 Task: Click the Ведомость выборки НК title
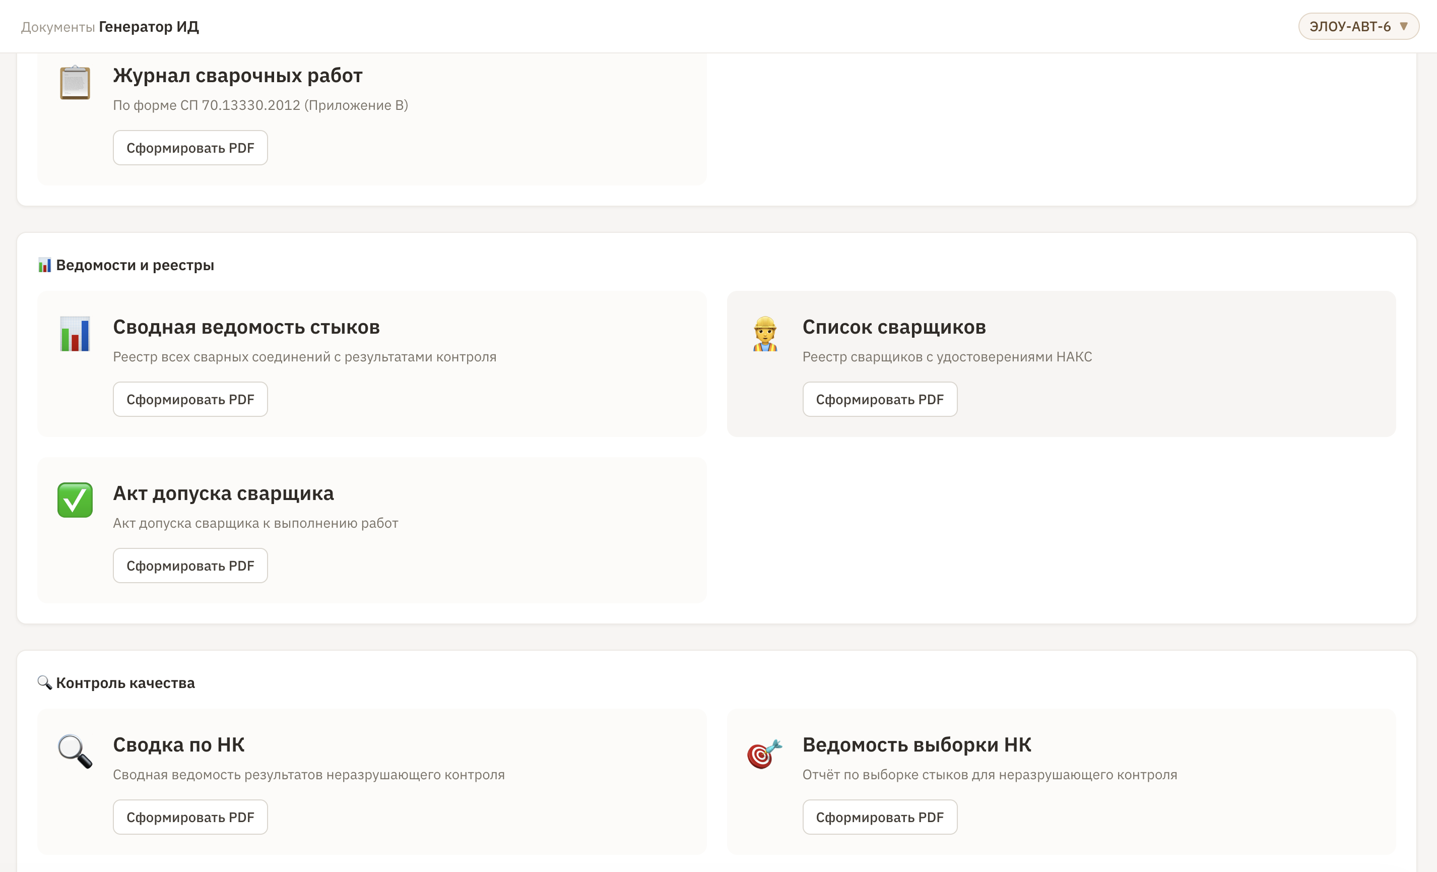[917, 744]
